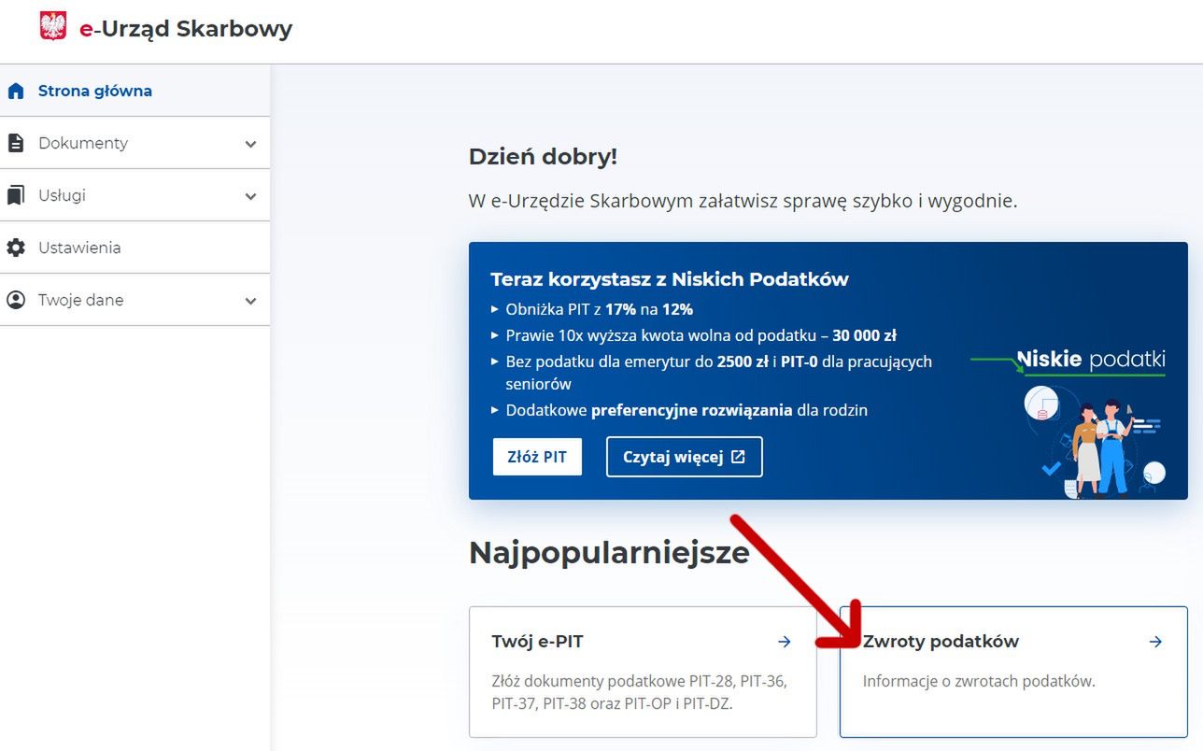Image resolution: width=1203 pixels, height=751 pixels.
Task: Click the home icon beside Strona główna
Action: coord(15,91)
